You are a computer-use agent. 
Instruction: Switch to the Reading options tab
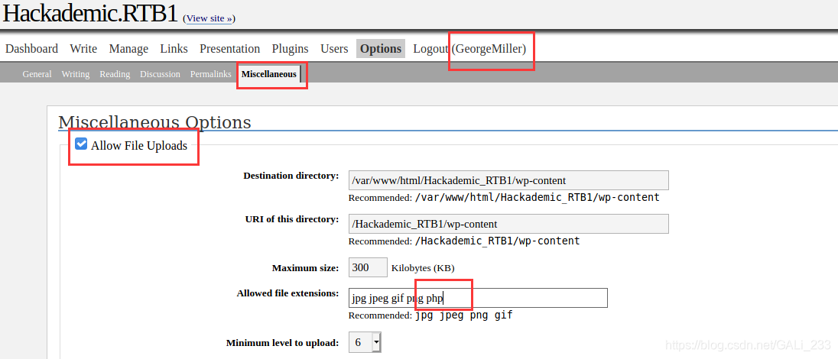click(x=115, y=74)
